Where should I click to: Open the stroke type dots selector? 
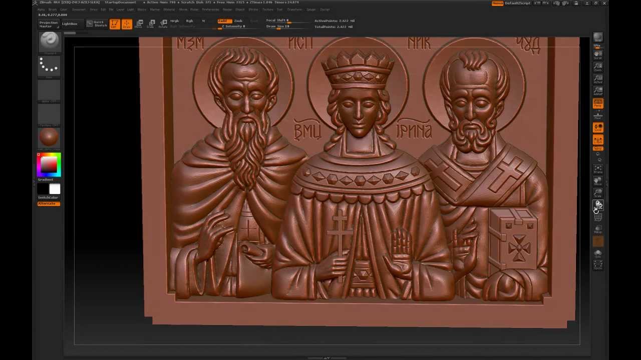tap(49, 65)
